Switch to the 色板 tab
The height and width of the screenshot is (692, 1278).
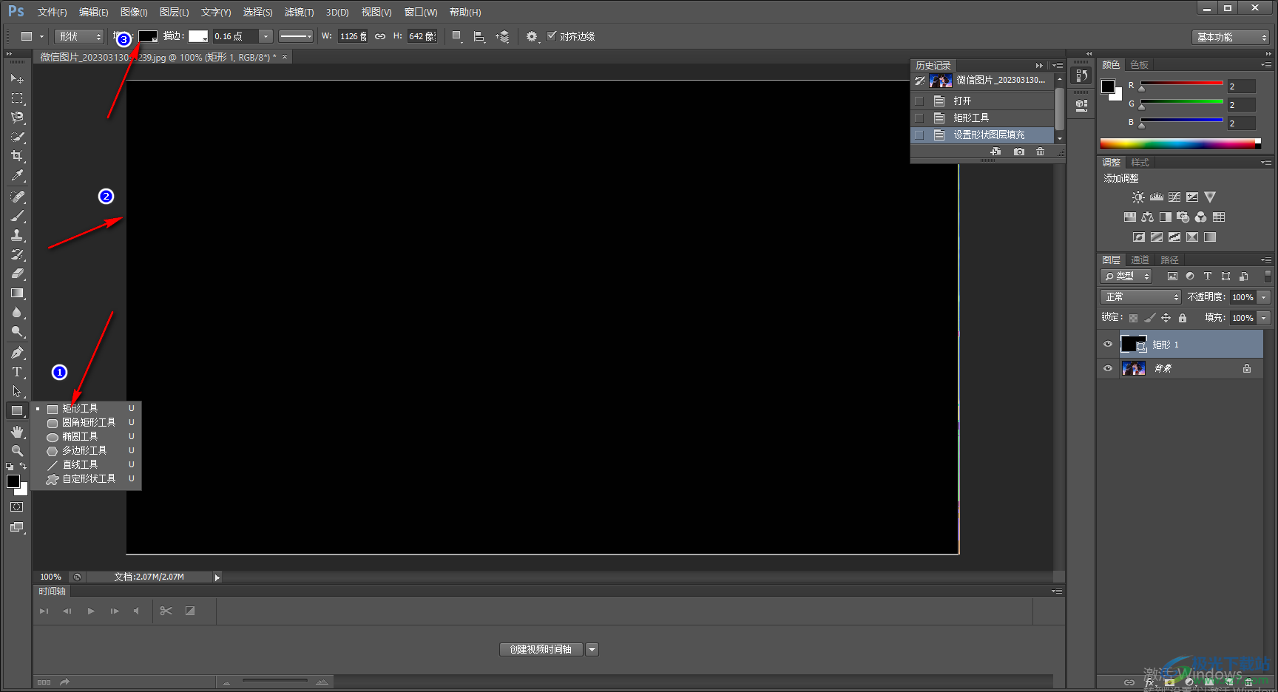pyautogui.click(x=1140, y=65)
